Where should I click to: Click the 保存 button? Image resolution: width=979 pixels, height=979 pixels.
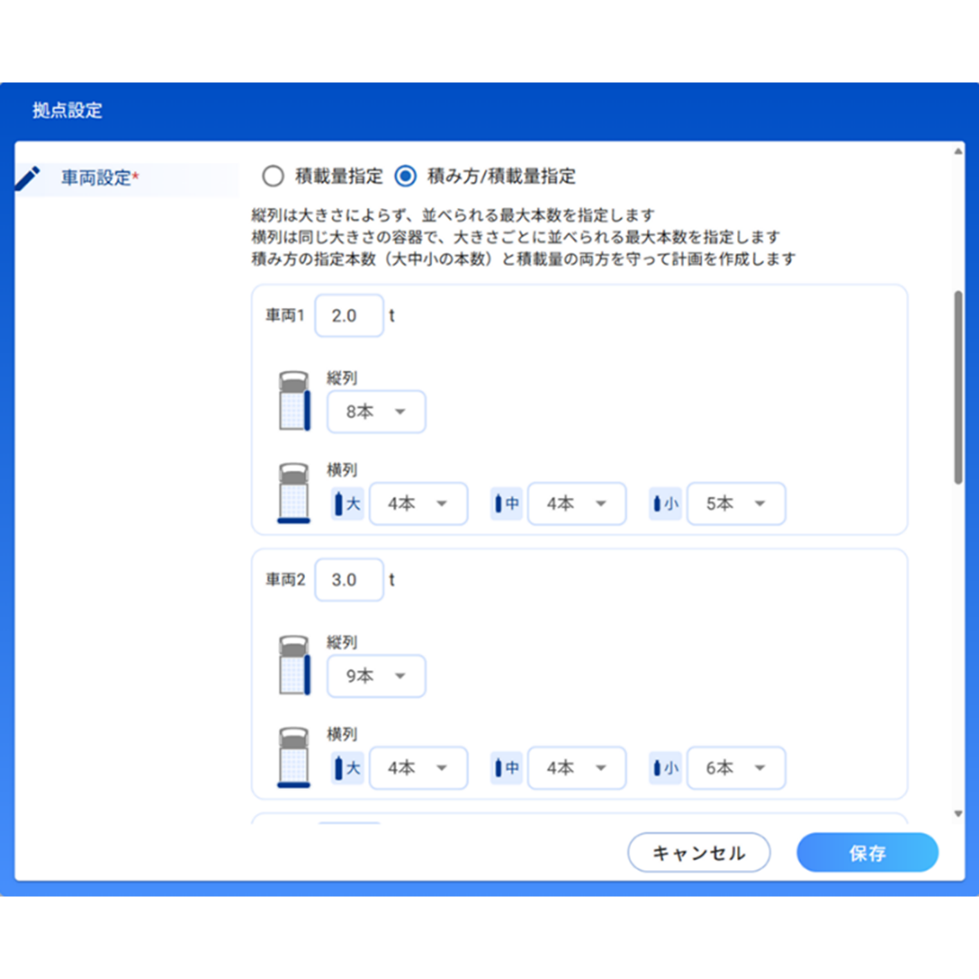867,853
